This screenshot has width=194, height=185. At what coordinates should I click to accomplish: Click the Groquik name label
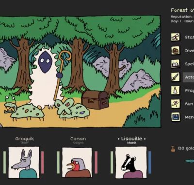click(25, 139)
